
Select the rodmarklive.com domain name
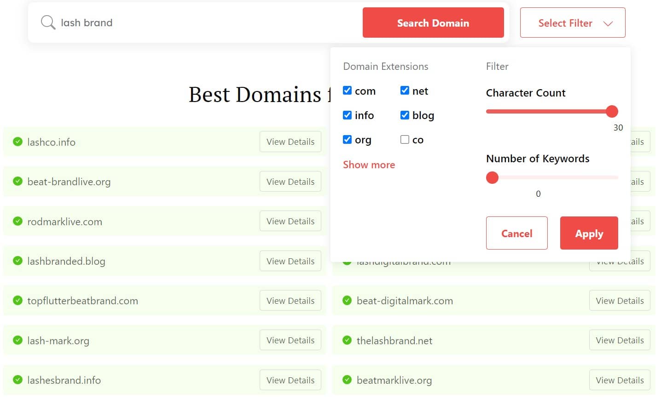(x=64, y=222)
